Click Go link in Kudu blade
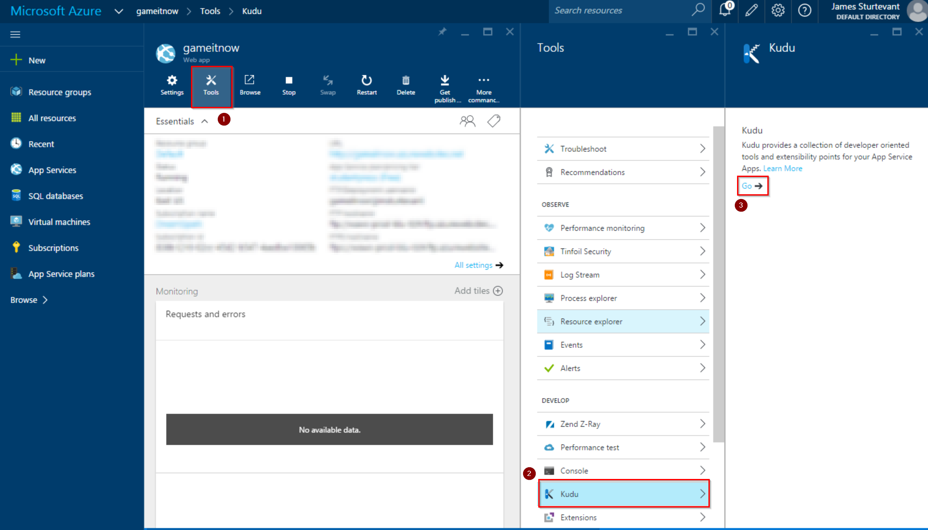928x530 pixels. click(x=752, y=186)
